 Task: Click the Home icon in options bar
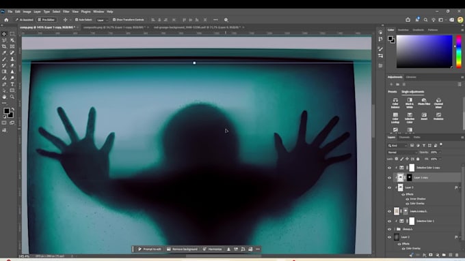(x=6, y=20)
